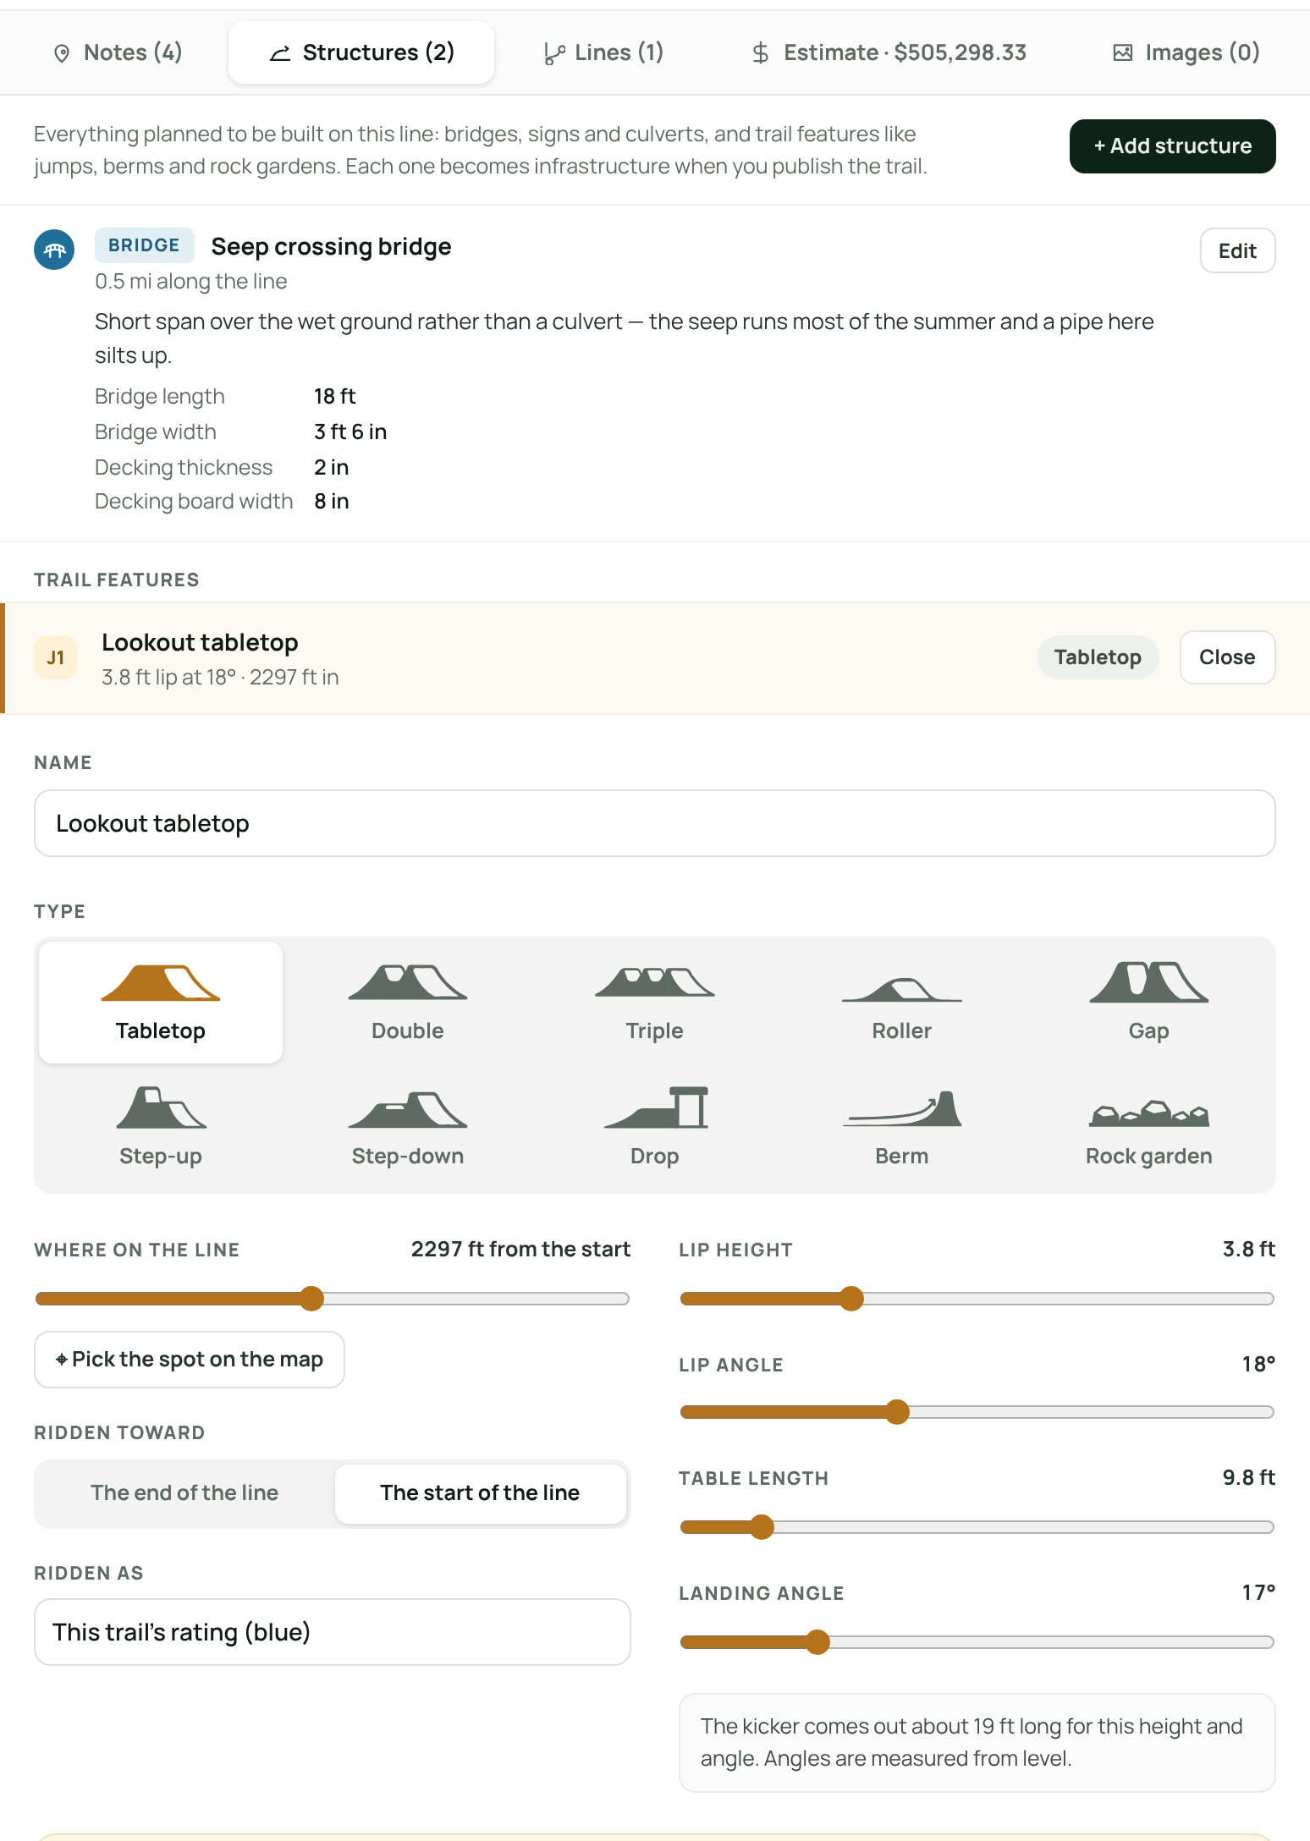Click the Bridge width value 3 ft 6 in
This screenshot has width=1310, height=1841.
click(x=350, y=432)
